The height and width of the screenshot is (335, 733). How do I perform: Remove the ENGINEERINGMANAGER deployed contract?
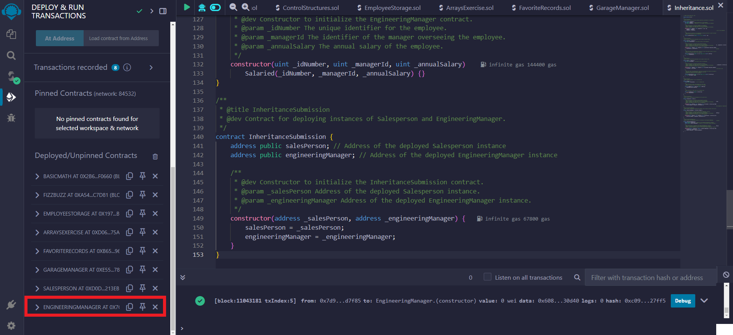point(155,307)
